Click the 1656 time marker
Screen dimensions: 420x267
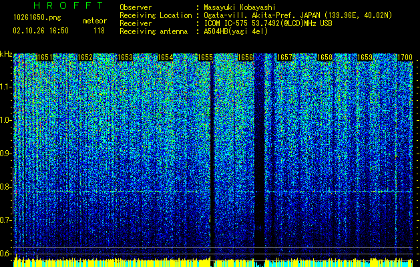pyautogui.click(x=245, y=57)
